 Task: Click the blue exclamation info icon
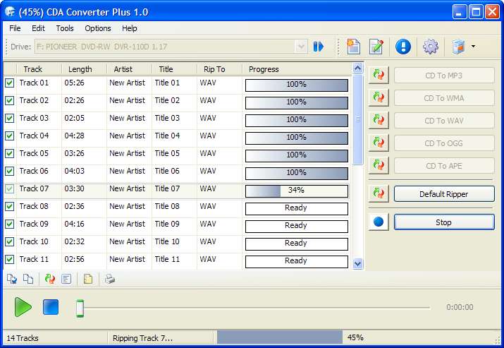click(403, 47)
